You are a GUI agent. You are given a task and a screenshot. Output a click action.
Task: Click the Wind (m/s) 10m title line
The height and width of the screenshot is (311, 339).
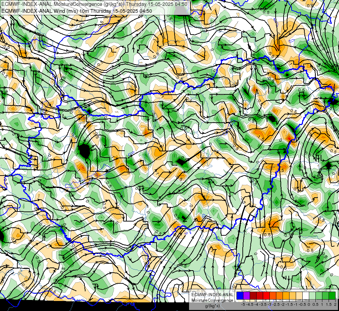pos(77,11)
